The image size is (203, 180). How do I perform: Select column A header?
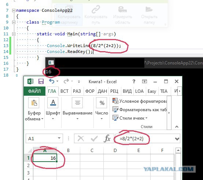45,151
